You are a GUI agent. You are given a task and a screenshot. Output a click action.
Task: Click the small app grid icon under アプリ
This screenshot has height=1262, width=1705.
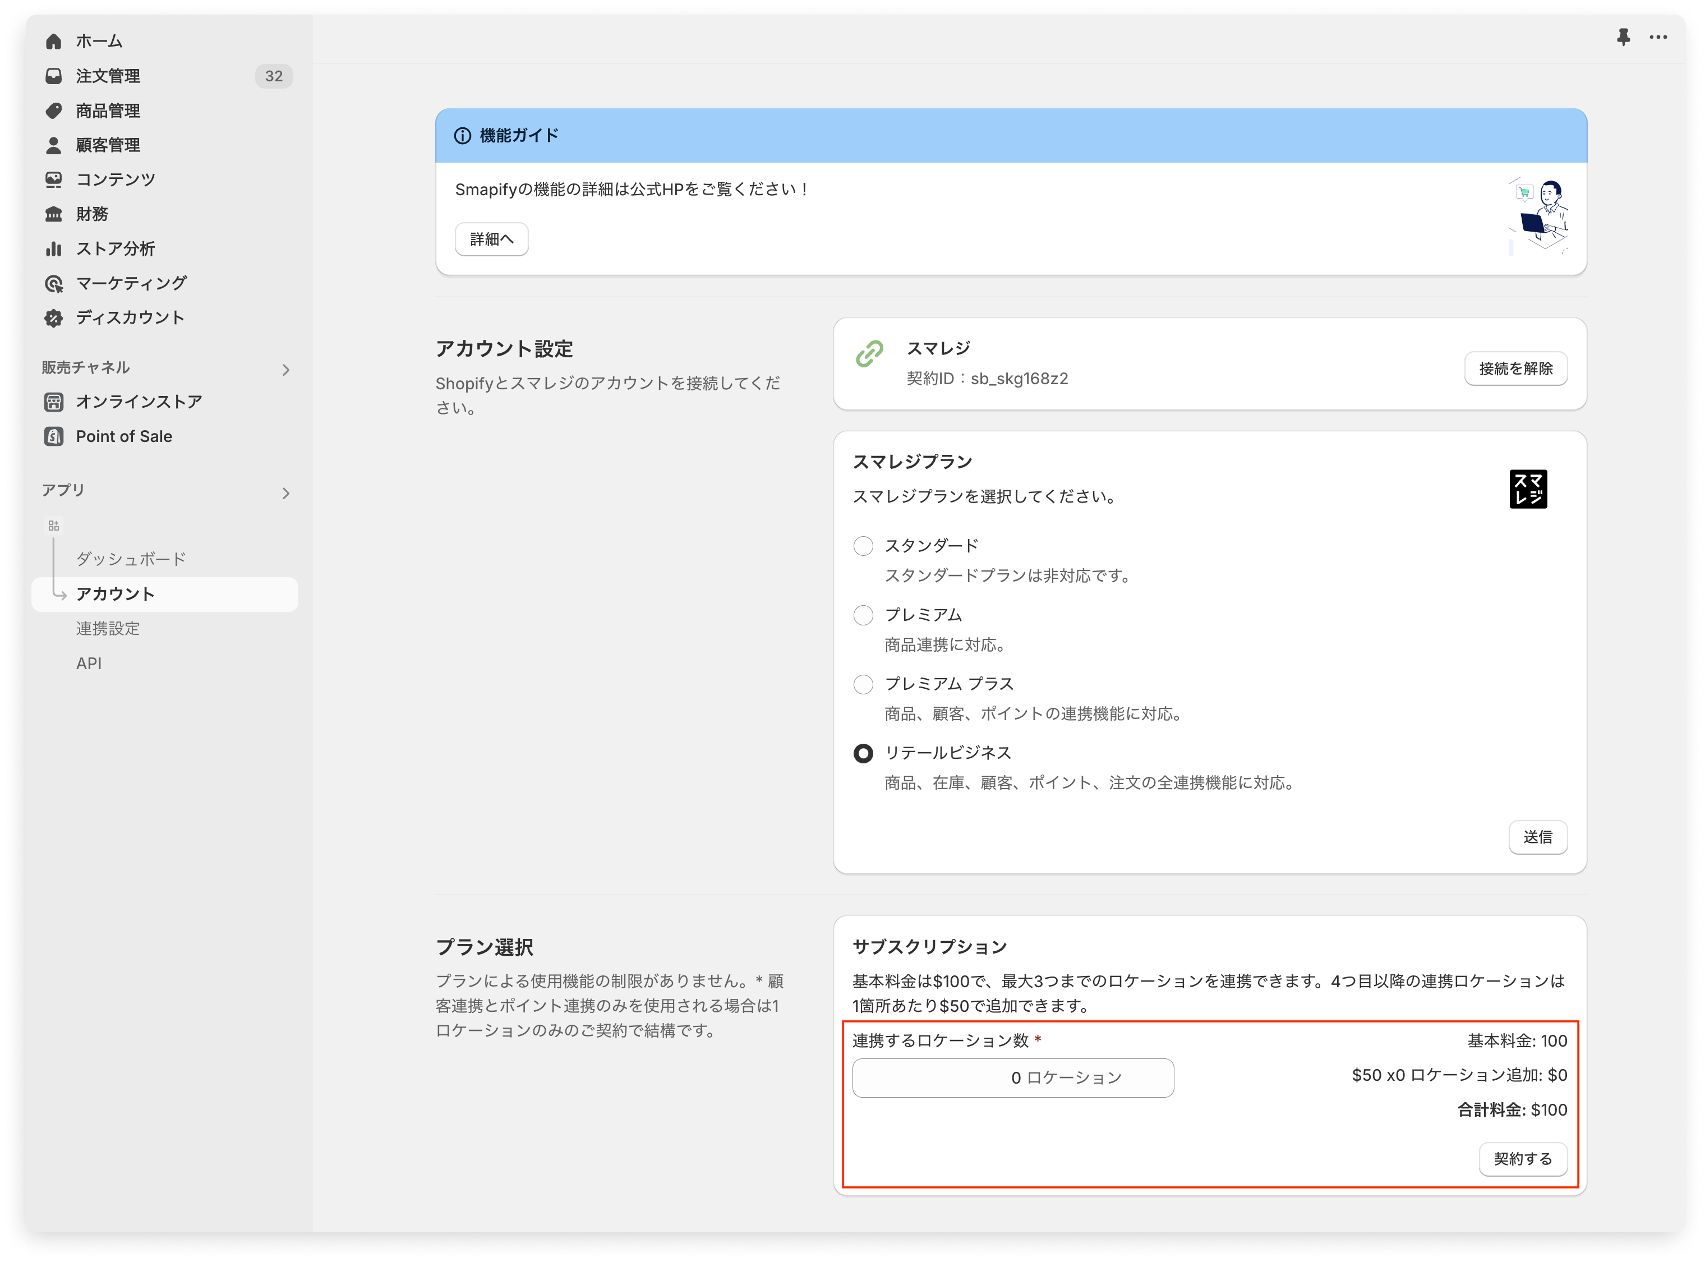(53, 526)
